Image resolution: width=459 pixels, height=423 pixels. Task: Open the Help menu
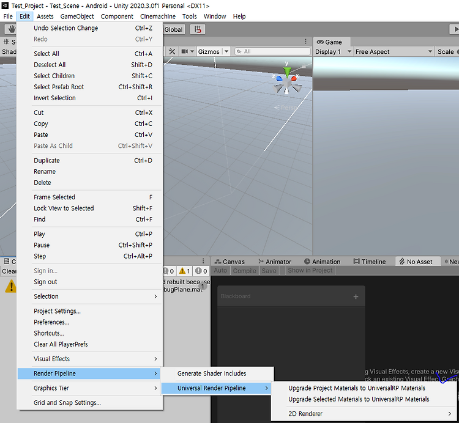239,17
